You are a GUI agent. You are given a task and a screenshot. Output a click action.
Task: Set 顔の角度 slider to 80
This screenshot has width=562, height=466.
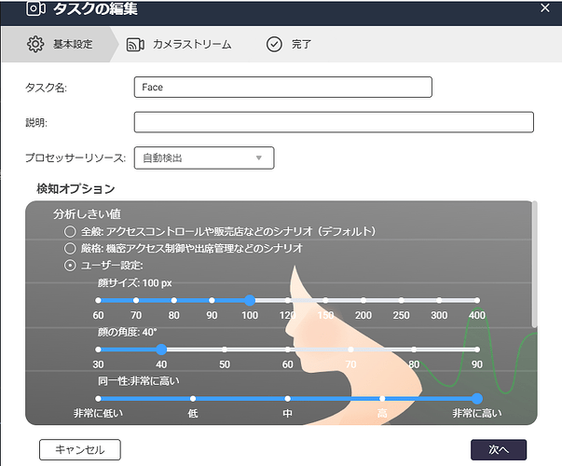coord(414,349)
